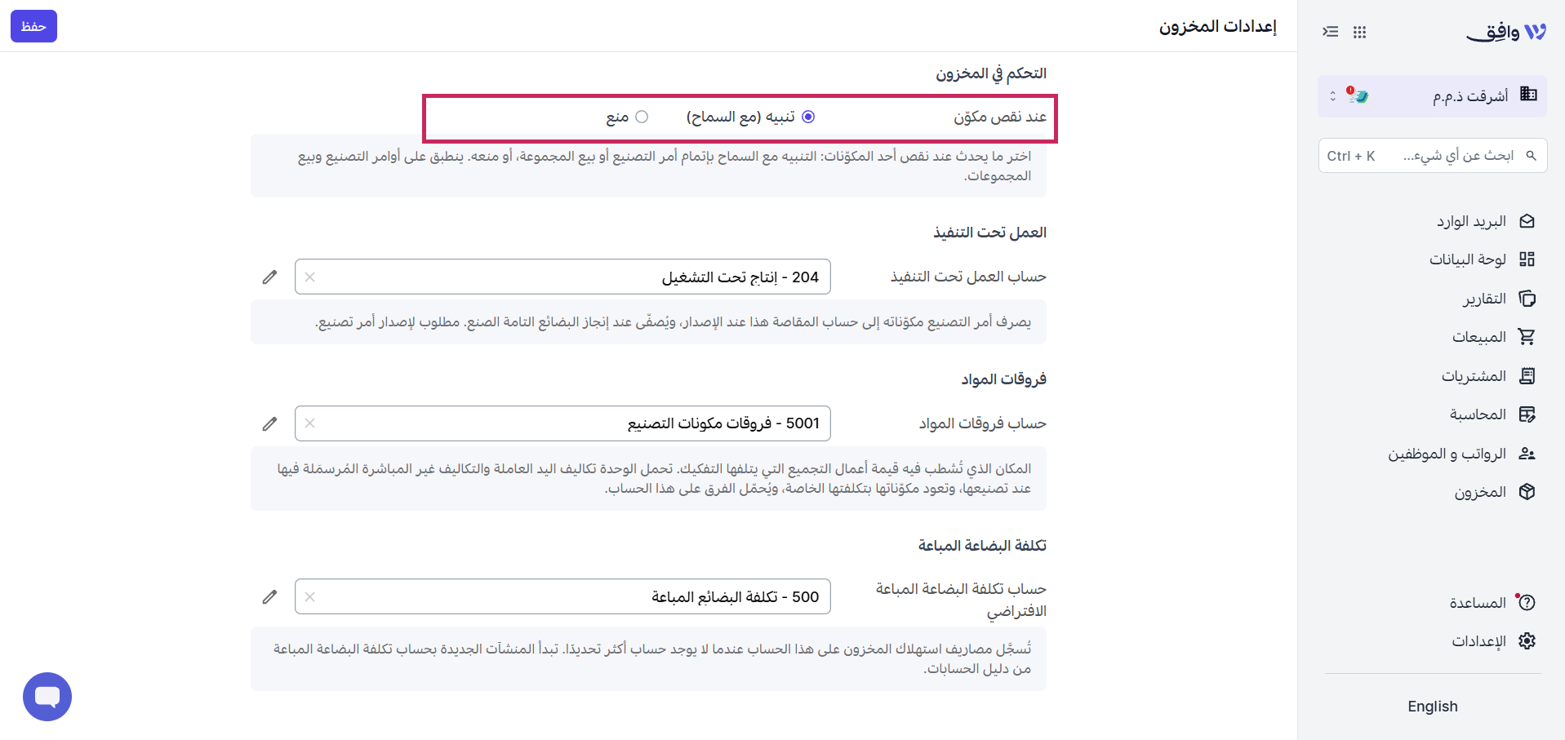Select the منع radio option
The image size is (1565, 740).
tap(642, 117)
